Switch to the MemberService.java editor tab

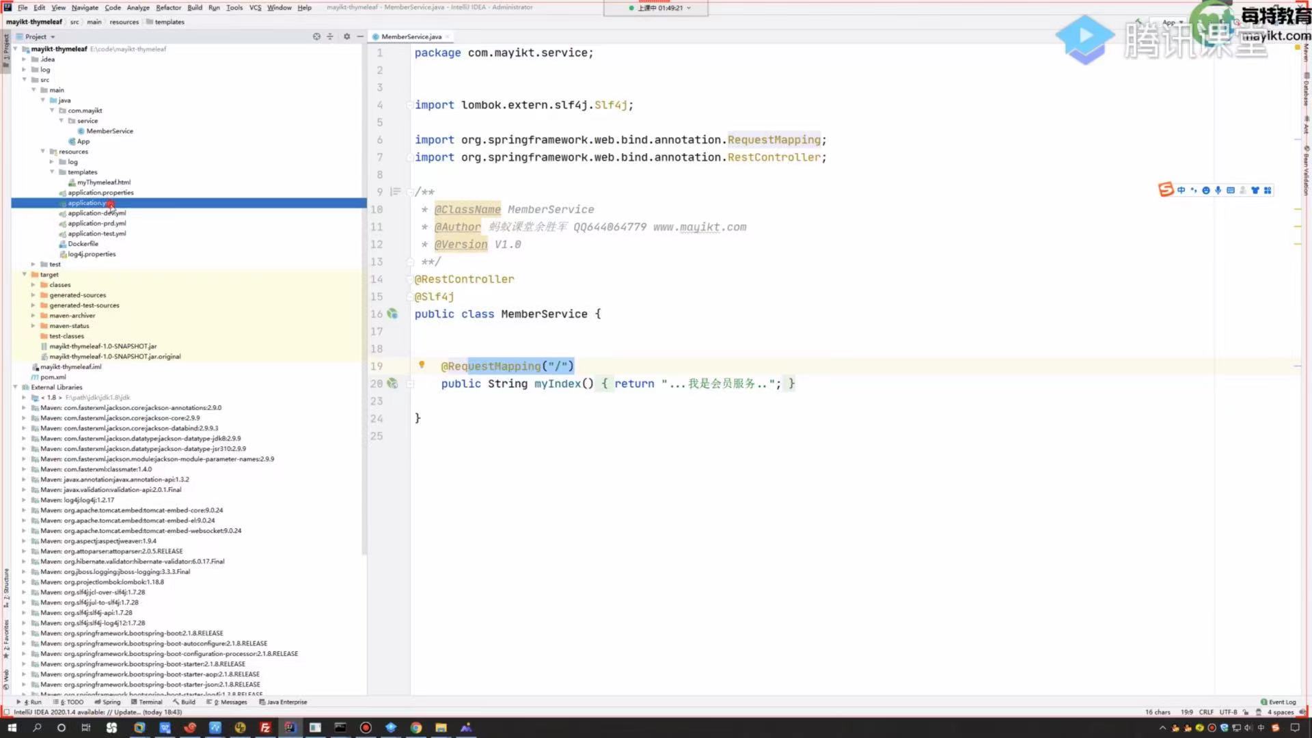(411, 37)
